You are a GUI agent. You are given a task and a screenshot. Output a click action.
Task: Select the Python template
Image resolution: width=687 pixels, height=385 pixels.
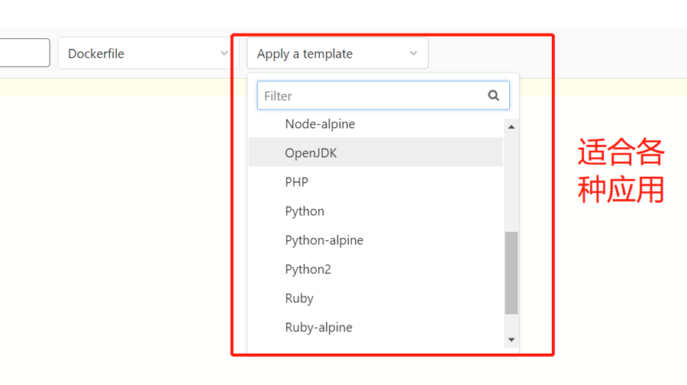[x=305, y=211]
